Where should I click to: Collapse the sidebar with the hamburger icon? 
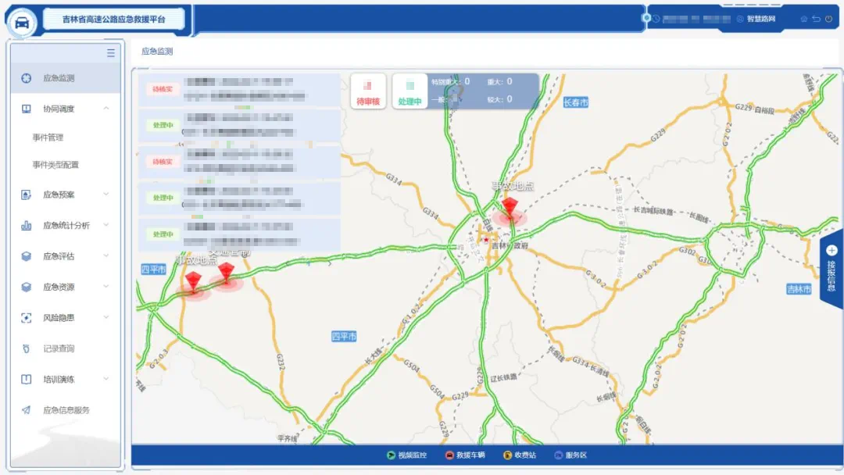point(111,53)
